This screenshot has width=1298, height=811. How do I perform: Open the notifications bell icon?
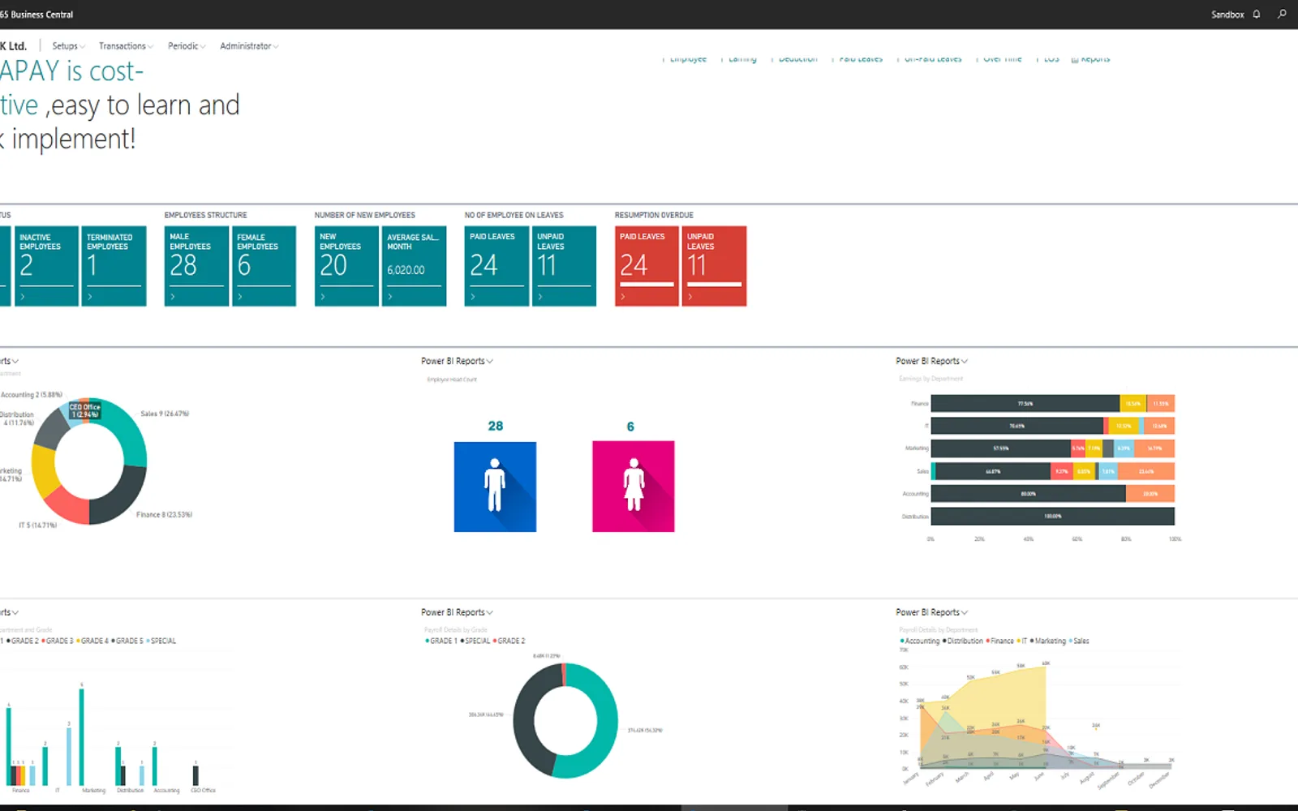tap(1257, 15)
